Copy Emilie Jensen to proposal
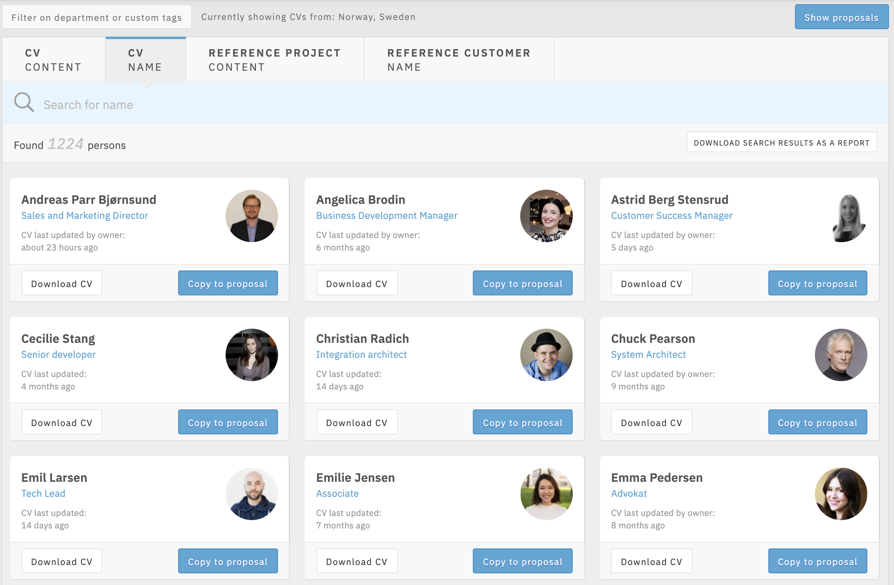The image size is (894, 585). tap(523, 562)
